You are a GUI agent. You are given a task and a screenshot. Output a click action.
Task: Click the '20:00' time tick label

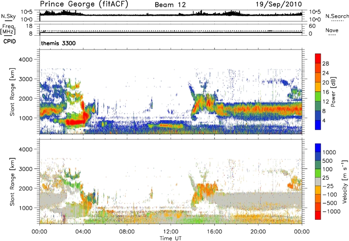pyautogui.click(x=258, y=232)
